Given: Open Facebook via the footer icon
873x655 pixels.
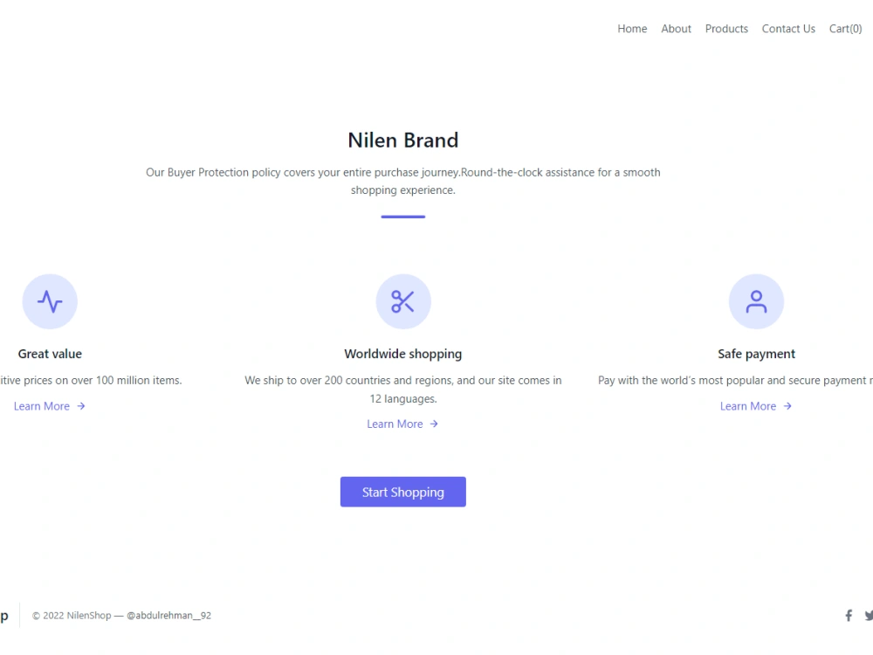Looking at the screenshot, I should (848, 615).
